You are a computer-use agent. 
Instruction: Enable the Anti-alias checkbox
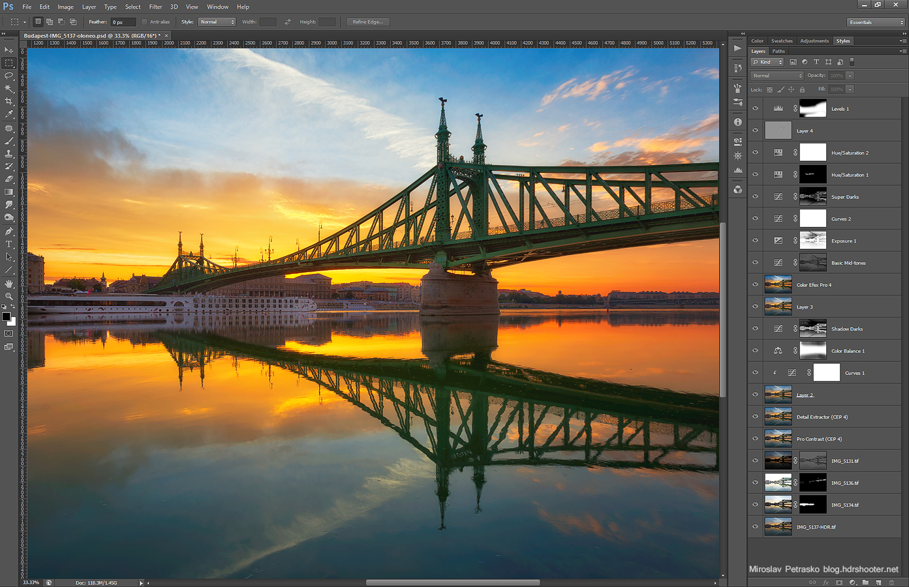point(145,22)
